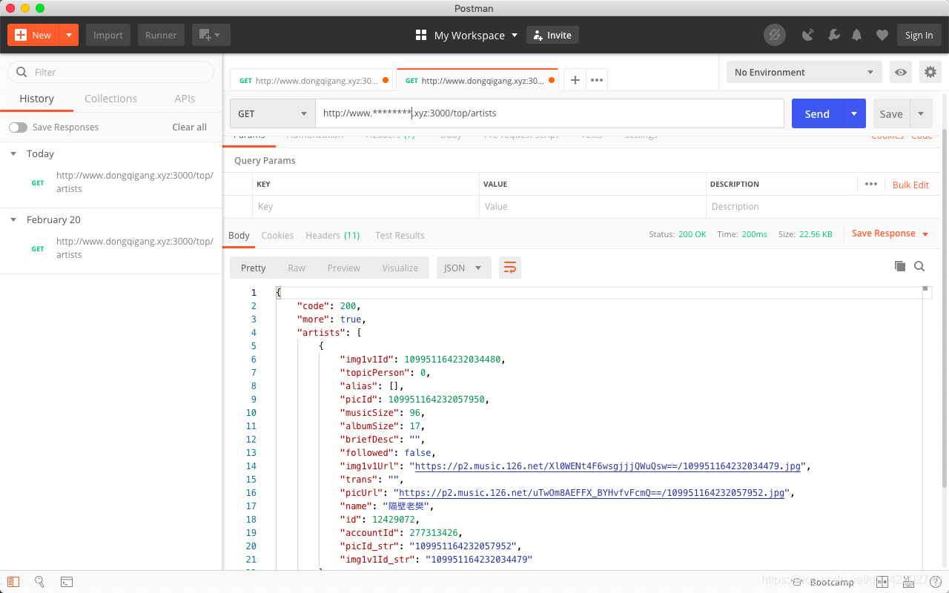Click the request URL field
Screen dimensions: 949x593
click(549, 113)
